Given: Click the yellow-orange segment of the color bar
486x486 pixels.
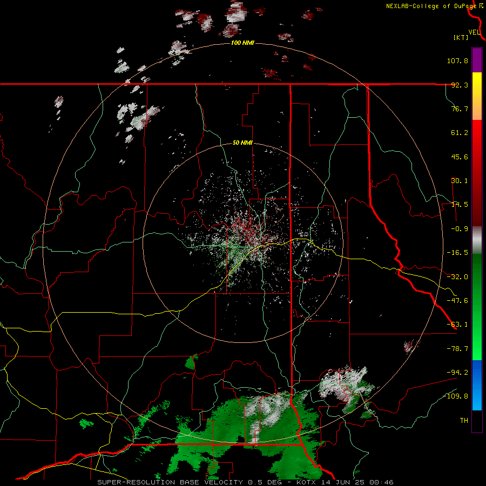Looking at the screenshot, I should [x=477, y=96].
